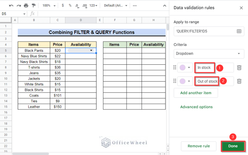Screen dimensions: 248x155
Task: Select column D header
Action: [x=81, y=20]
